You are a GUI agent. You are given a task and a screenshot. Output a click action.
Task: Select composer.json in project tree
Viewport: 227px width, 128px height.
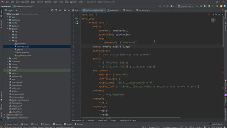pos(18,94)
